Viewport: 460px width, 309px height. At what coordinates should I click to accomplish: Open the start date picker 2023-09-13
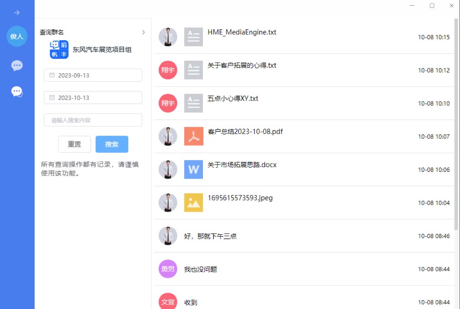coord(93,75)
